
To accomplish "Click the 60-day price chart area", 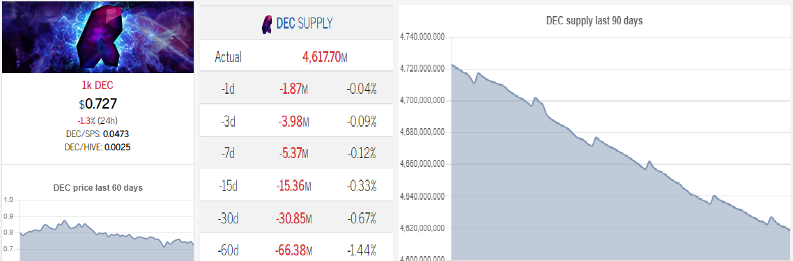I will 106,230.
